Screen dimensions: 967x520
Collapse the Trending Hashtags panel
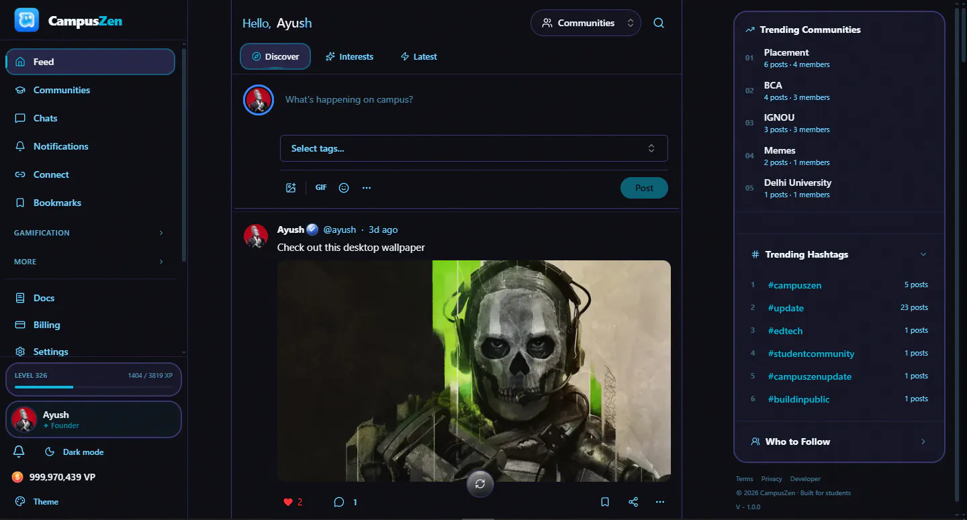click(923, 254)
